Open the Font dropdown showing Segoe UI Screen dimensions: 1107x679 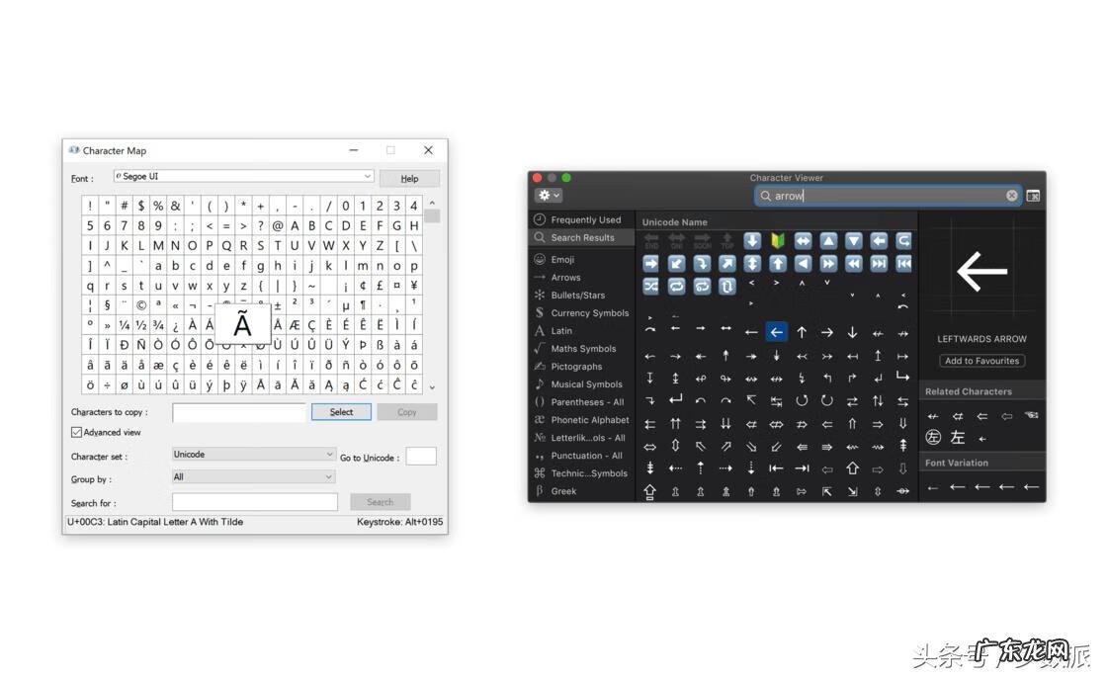243,177
